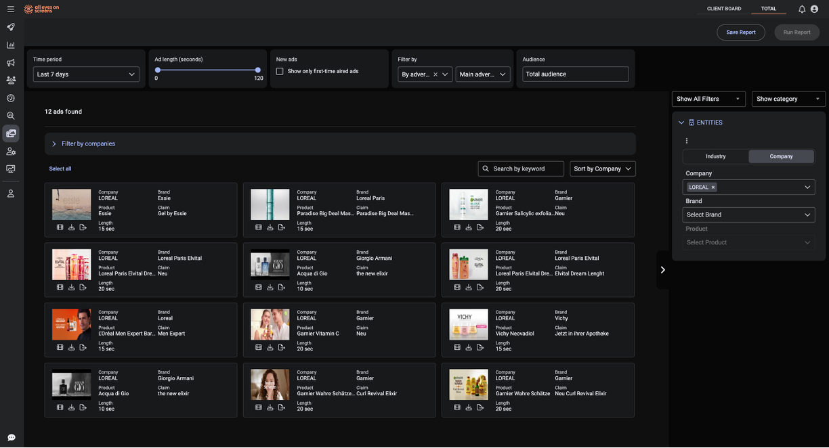829x448 pixels.
Task: Click the film icon on Essie ad card
Action: coord(60,227)
